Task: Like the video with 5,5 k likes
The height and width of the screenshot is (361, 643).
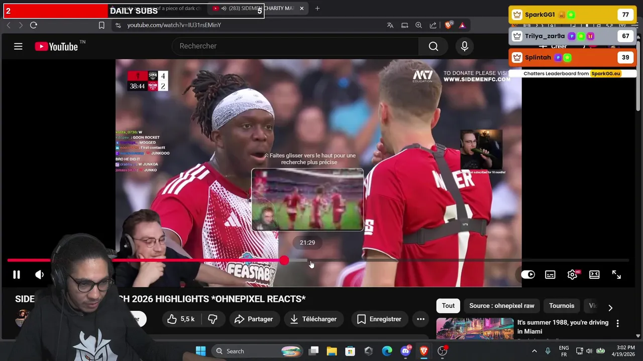Action: click(181, 319)
